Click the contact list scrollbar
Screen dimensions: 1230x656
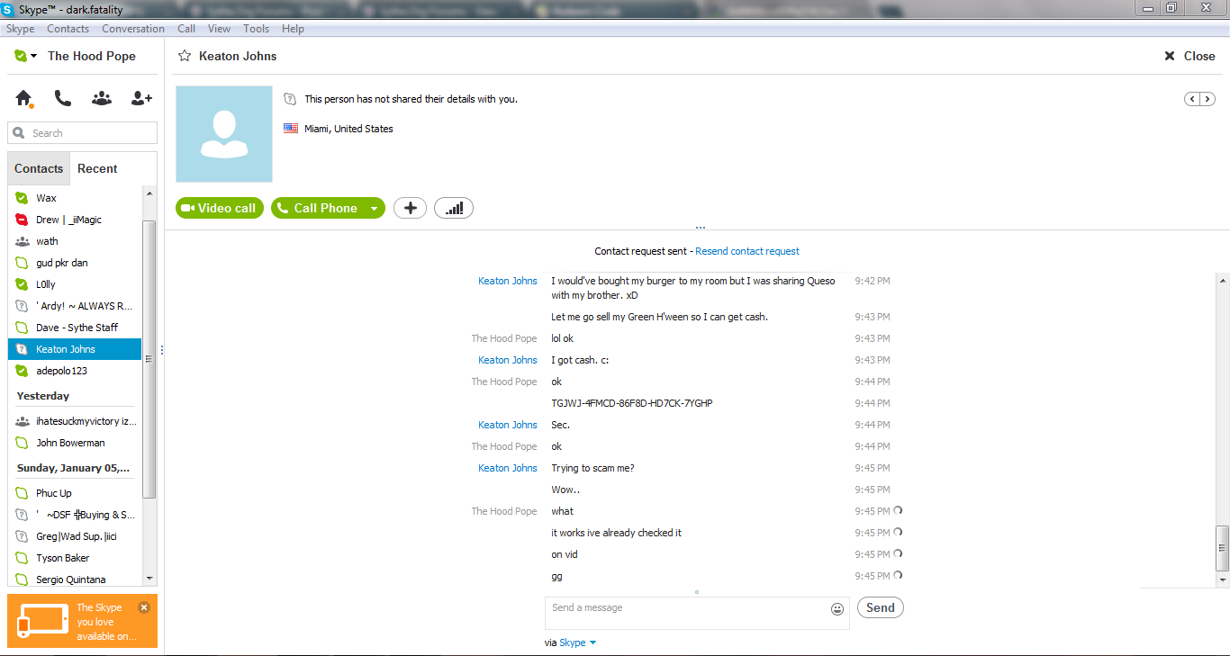[149, 358]
